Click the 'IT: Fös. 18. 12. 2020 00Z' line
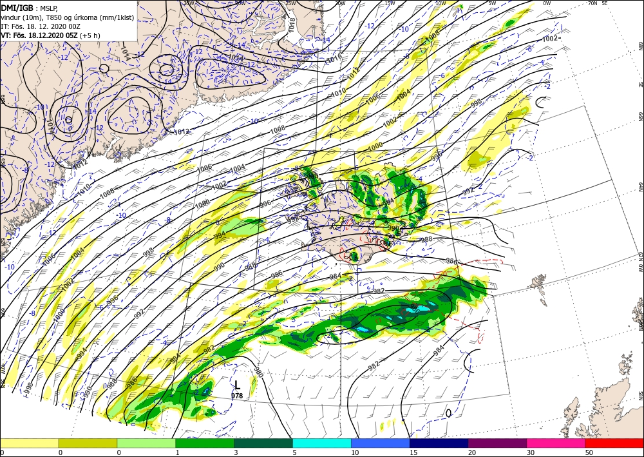This screenshot has width=644, height=457. click(40, 26)
